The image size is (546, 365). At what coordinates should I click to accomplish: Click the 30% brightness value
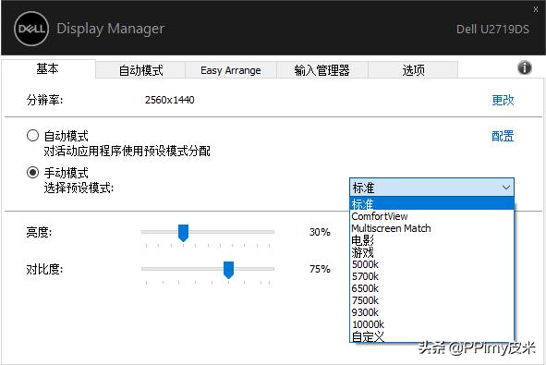pyautogui.click(x=320, y=232)
